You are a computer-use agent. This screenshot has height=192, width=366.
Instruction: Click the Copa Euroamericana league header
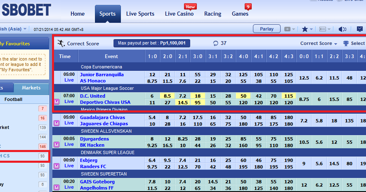102,67
